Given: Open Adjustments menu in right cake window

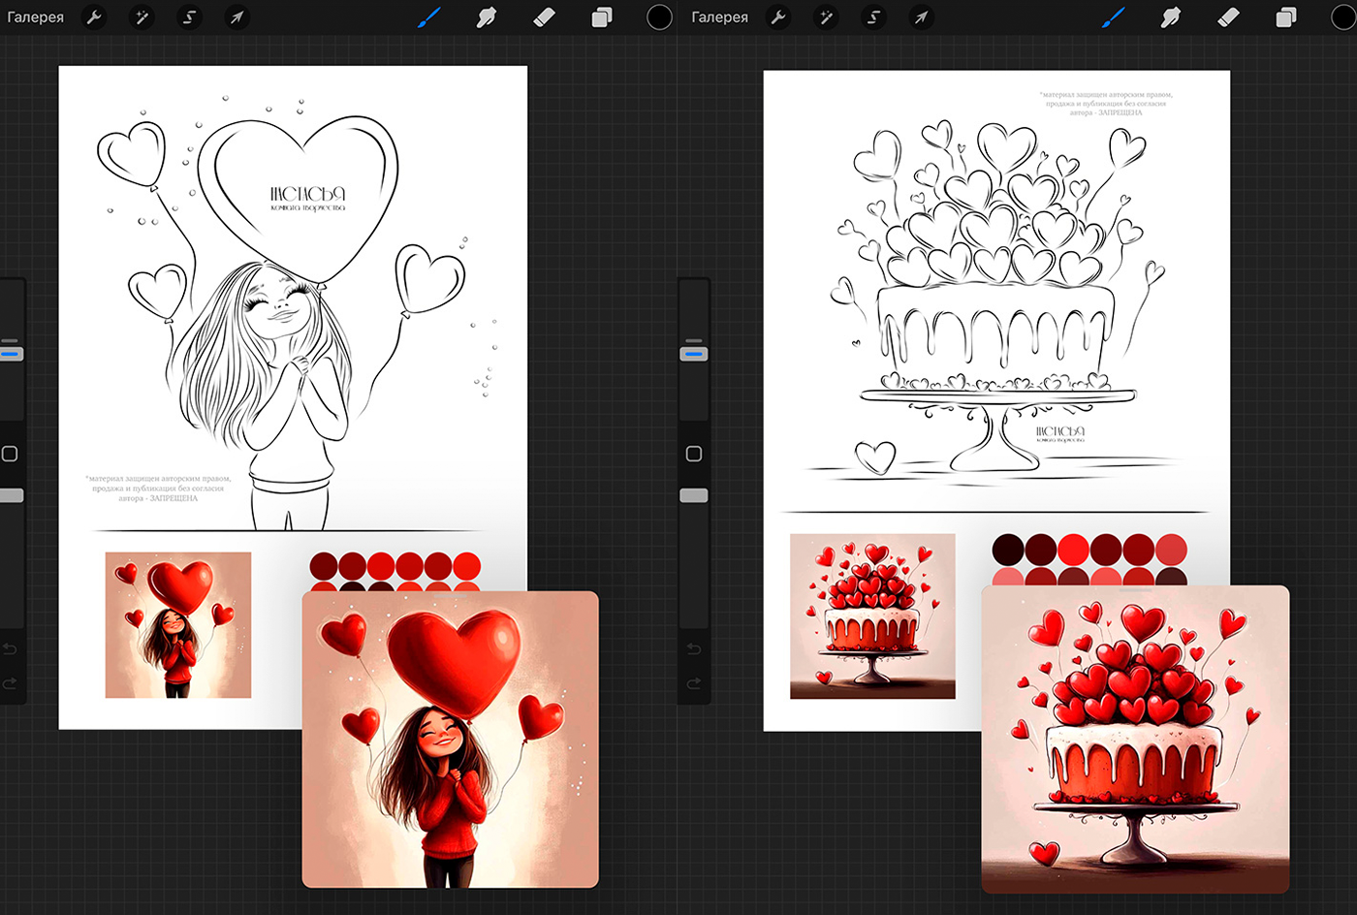Looking at the screenshot, I should click(826, 17).
